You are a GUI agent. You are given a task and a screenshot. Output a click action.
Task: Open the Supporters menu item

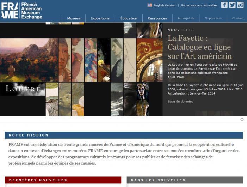pos(213,18)
